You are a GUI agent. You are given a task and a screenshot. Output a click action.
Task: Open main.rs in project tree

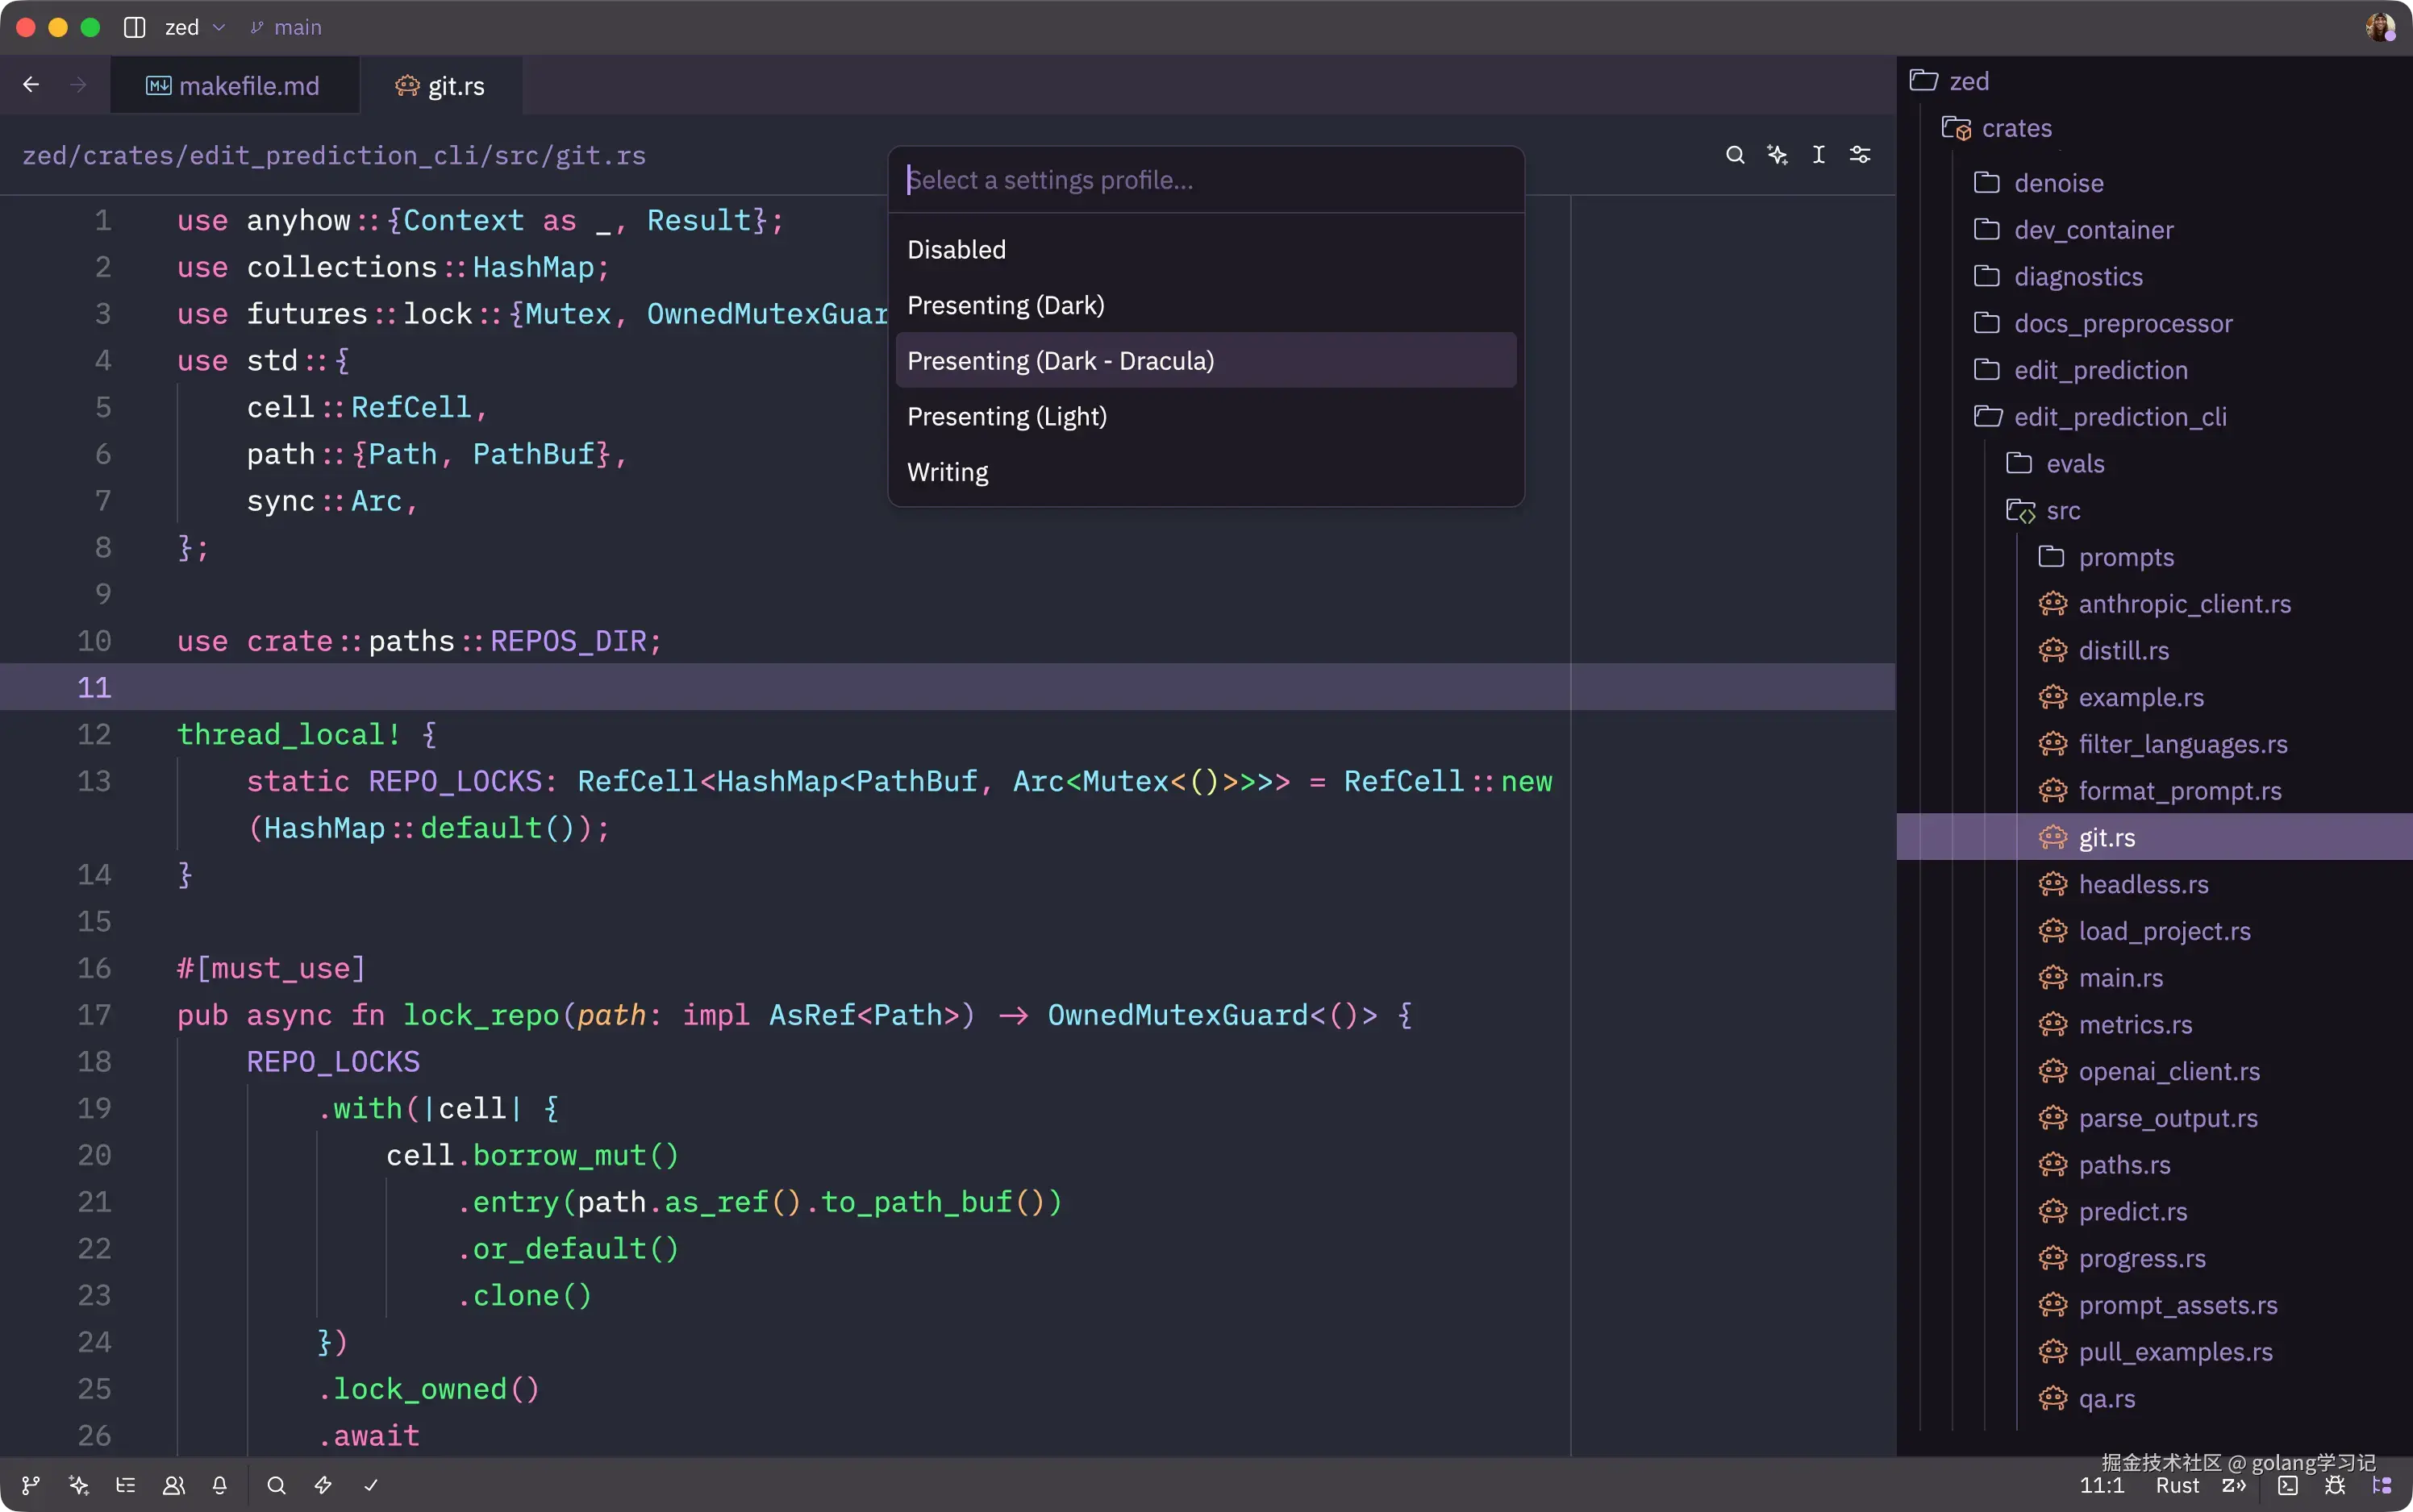tap(2120, 978)
